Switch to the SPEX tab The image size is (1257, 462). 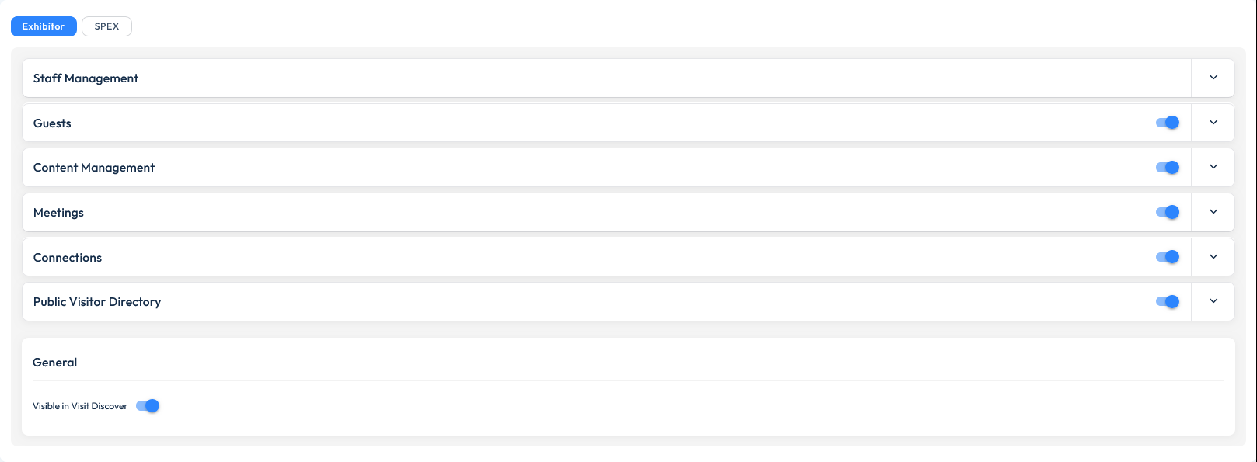106,26
